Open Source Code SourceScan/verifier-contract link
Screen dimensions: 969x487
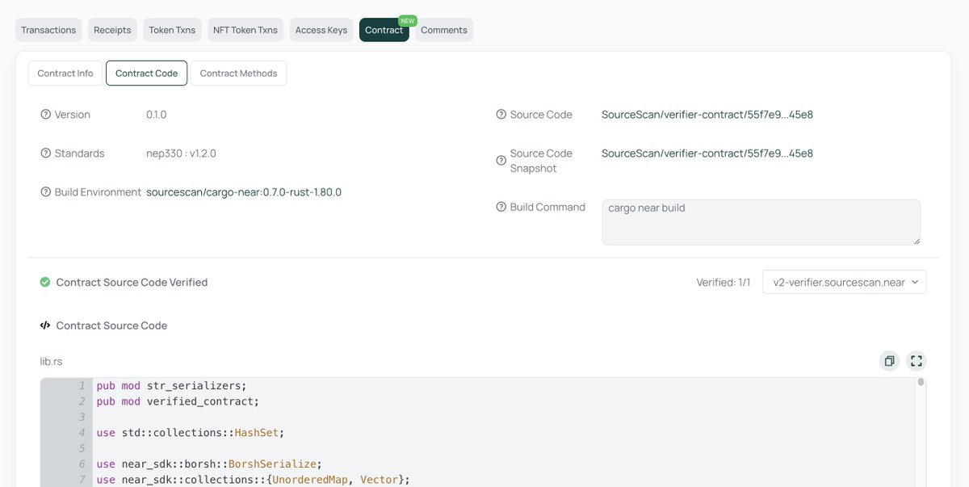click(x=707, y=115)
